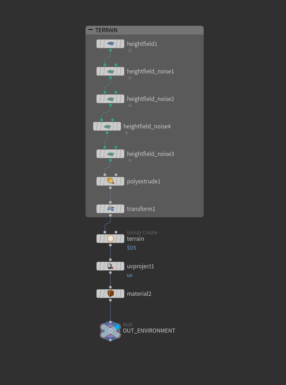Click the heightfield_noise3 name label

(x=151, y=154)
